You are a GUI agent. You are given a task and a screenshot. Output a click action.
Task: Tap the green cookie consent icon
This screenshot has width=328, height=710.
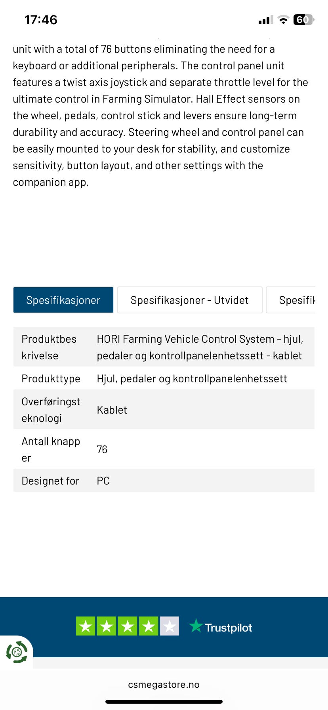tap(17, 652)
